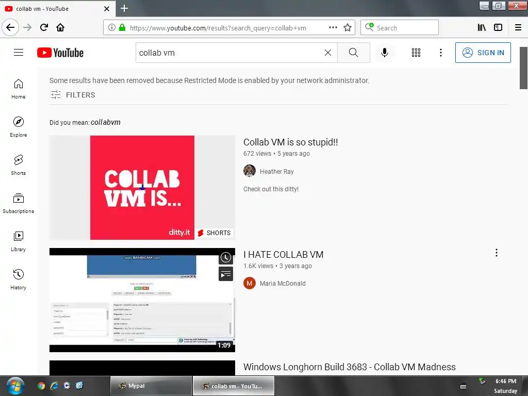Image resolution: width=528 pixels, height=396 pixels.
Task: Toggle the browser sidebar icon
Action: [x=498, y=28]
